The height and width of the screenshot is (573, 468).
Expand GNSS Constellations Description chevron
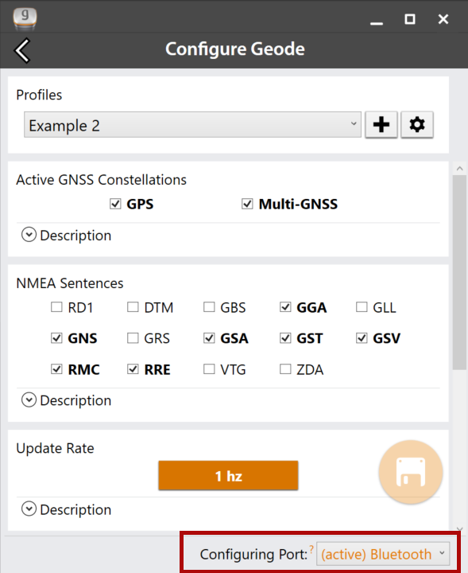click(29, 235)
